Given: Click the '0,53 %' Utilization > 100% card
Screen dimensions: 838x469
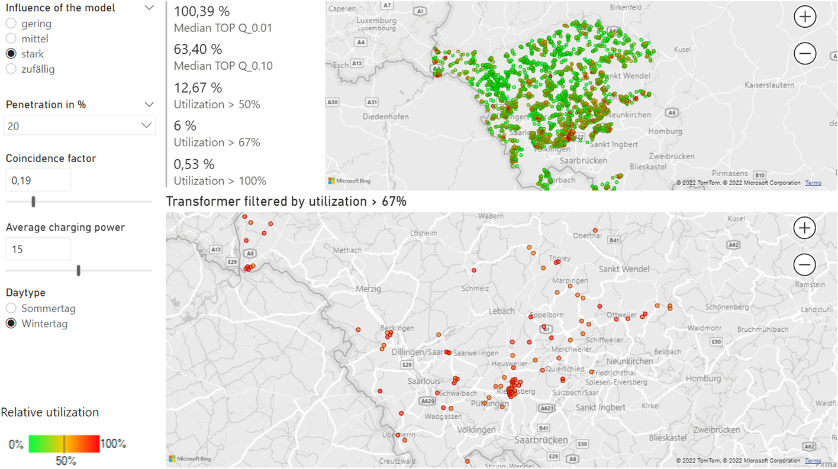Looking at the screenshot, I should 220,172.
